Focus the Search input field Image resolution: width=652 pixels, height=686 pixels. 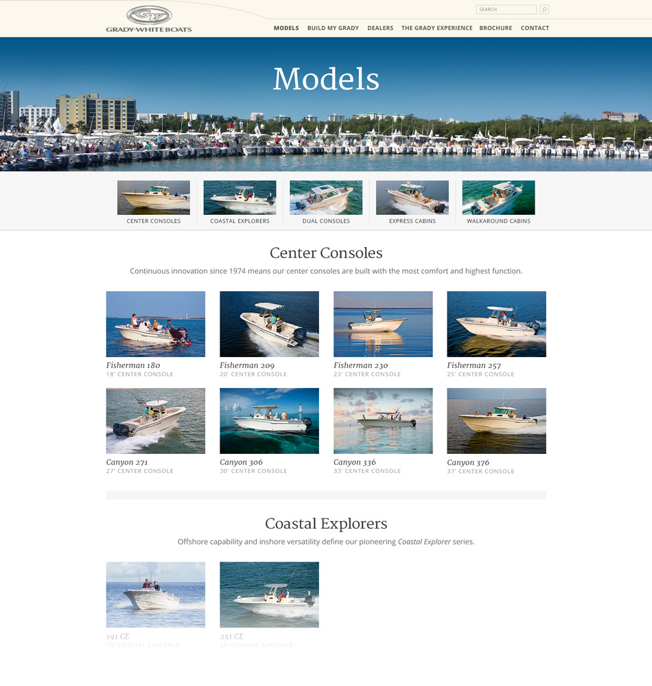[507, 10]
